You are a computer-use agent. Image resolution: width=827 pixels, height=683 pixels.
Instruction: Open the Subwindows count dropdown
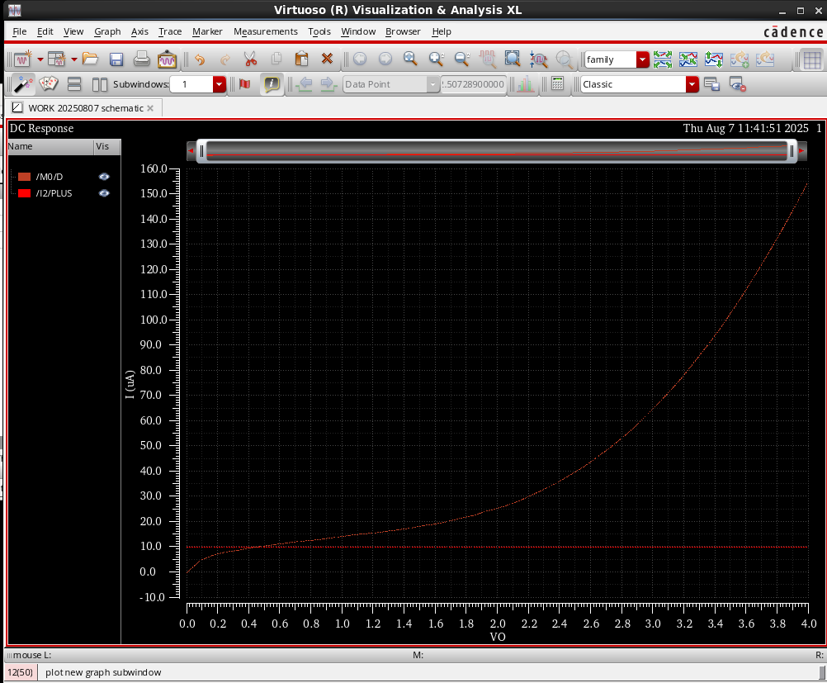click(220, 84)
